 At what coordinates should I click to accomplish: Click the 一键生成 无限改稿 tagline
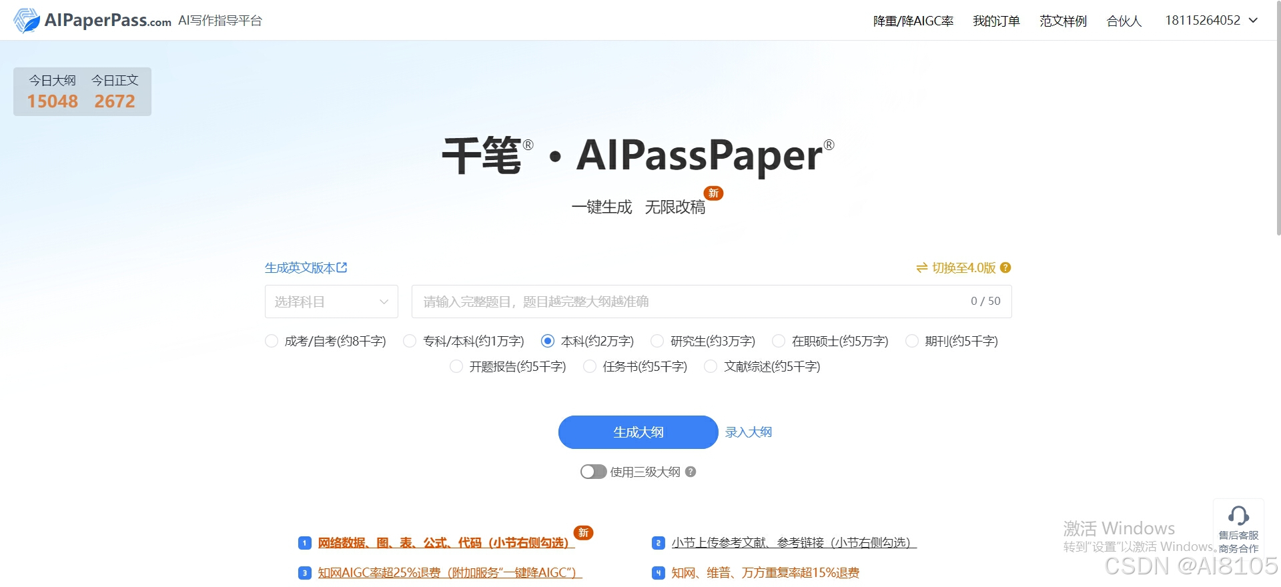(638, 207)
